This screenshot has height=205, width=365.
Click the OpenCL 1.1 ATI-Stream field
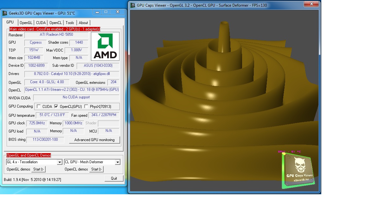[x=72, y=90]
